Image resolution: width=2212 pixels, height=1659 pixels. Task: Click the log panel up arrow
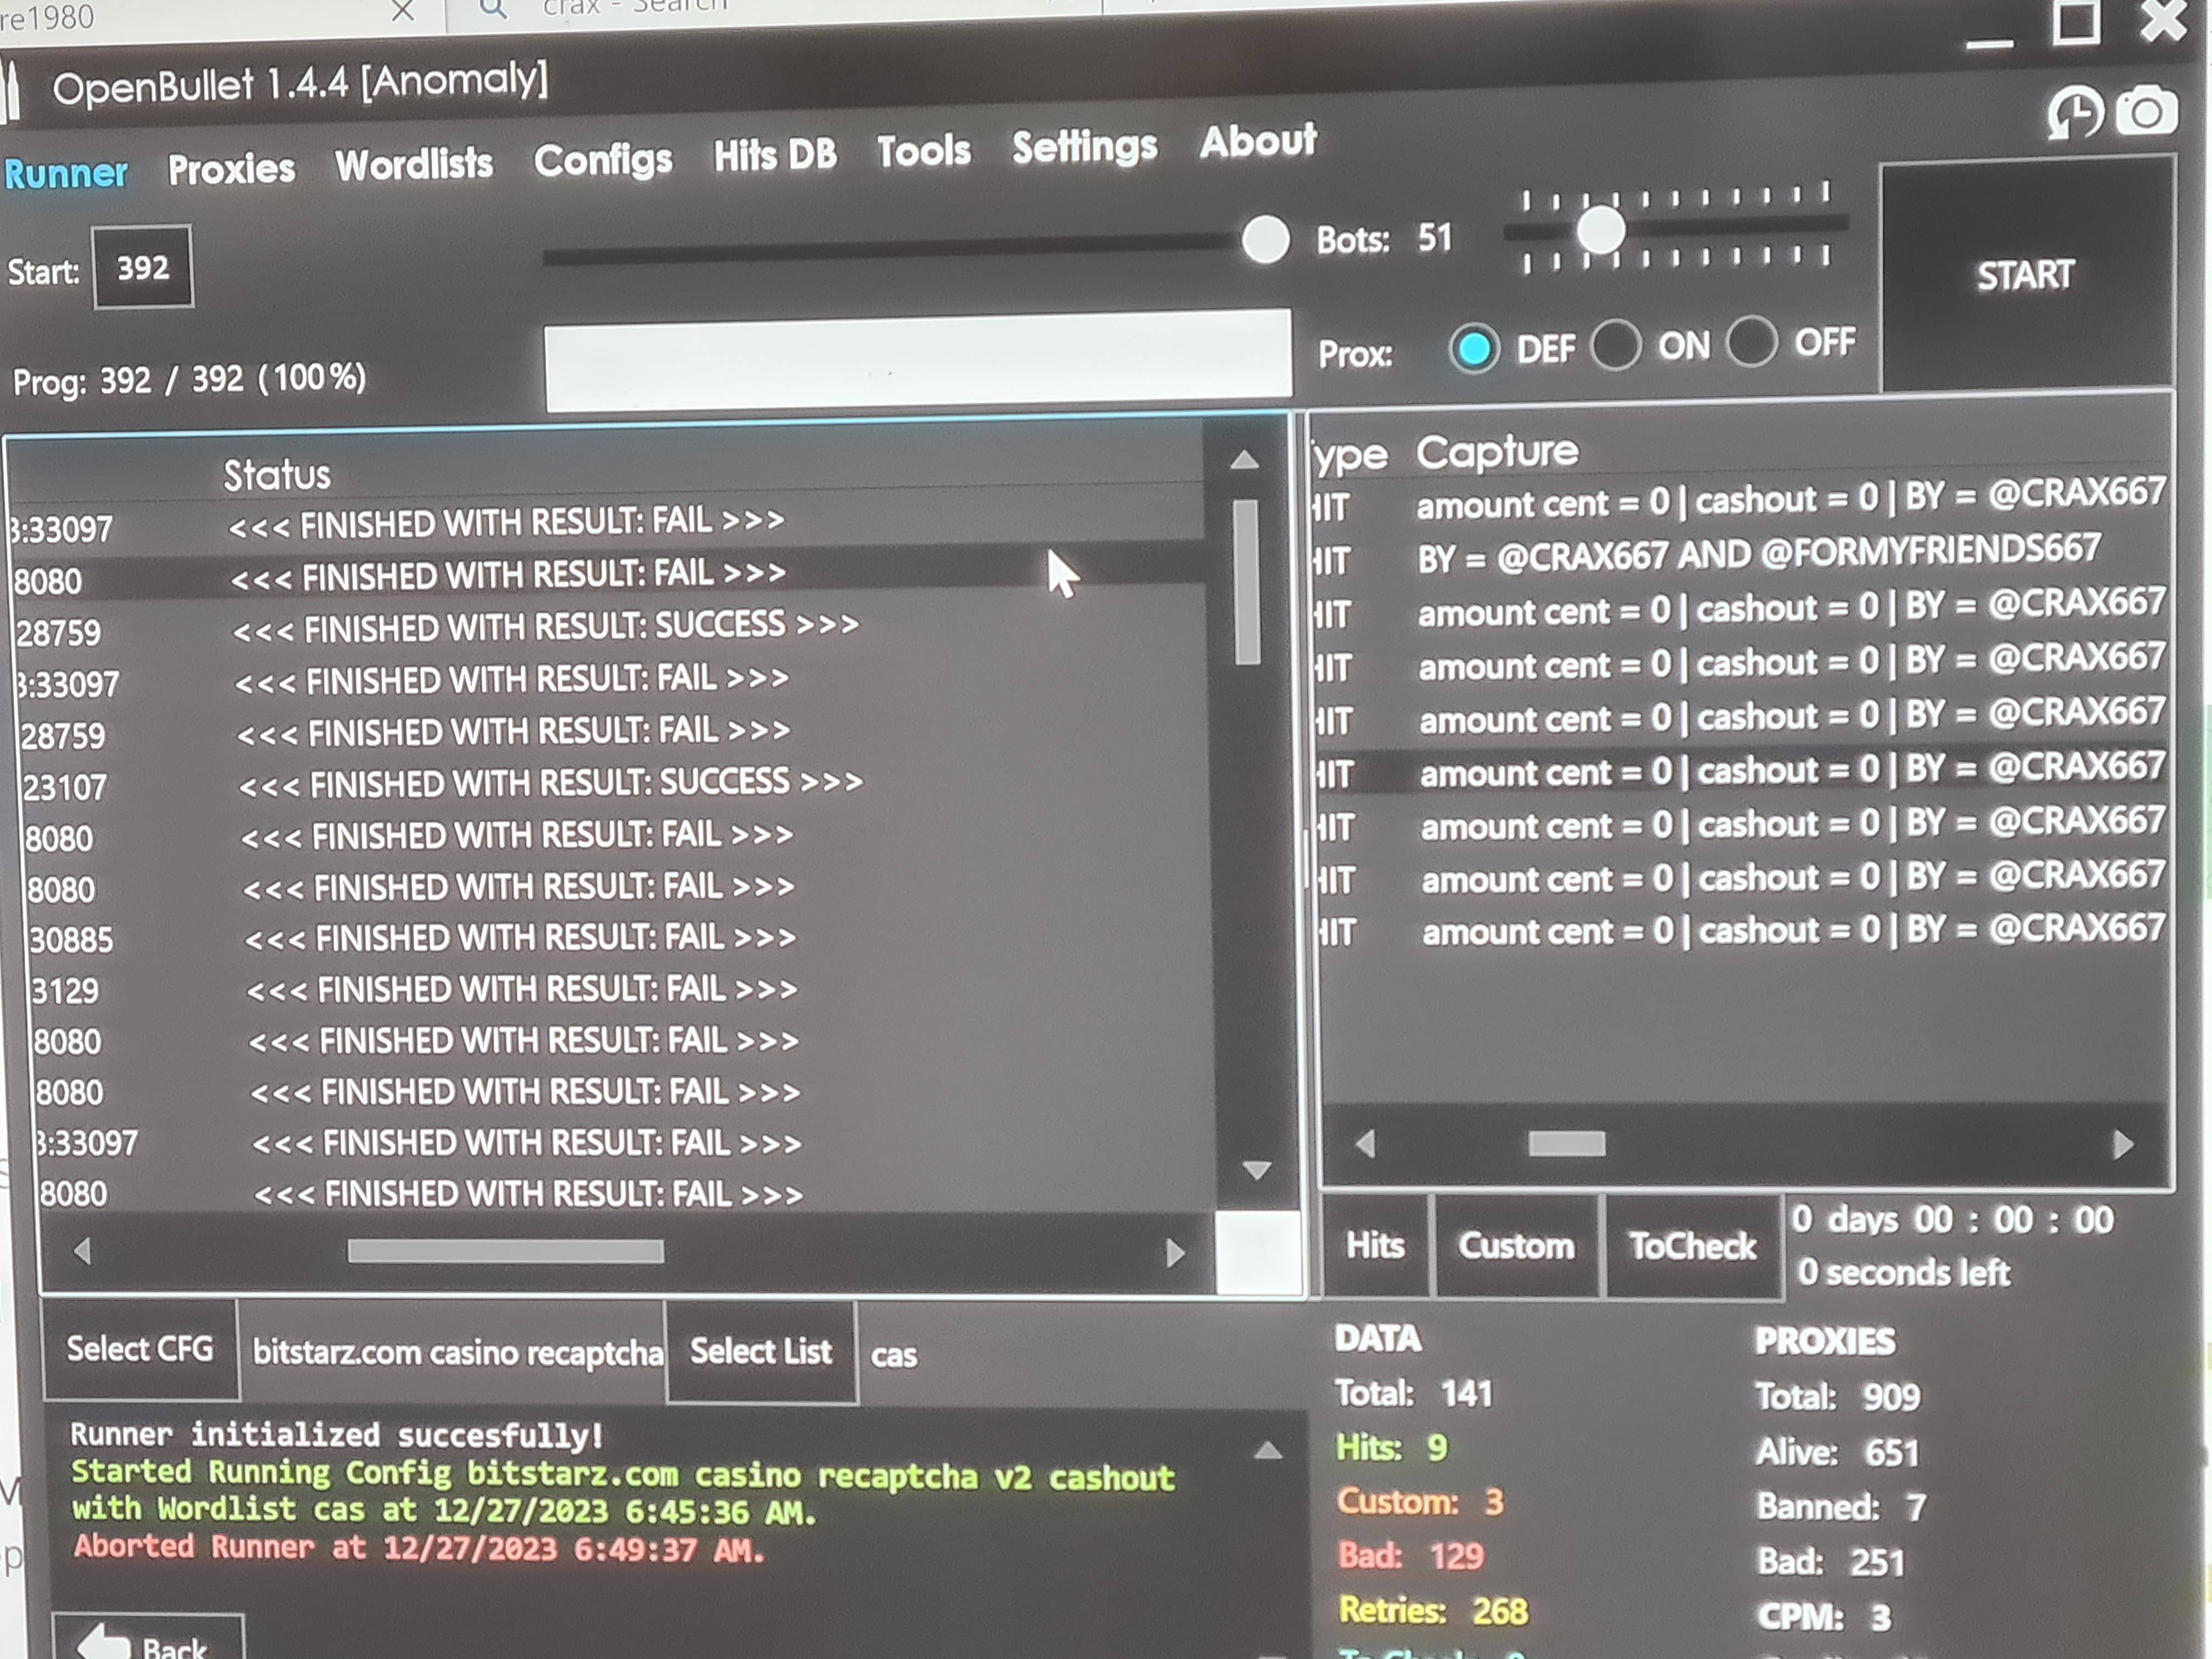point(1267,1451)
